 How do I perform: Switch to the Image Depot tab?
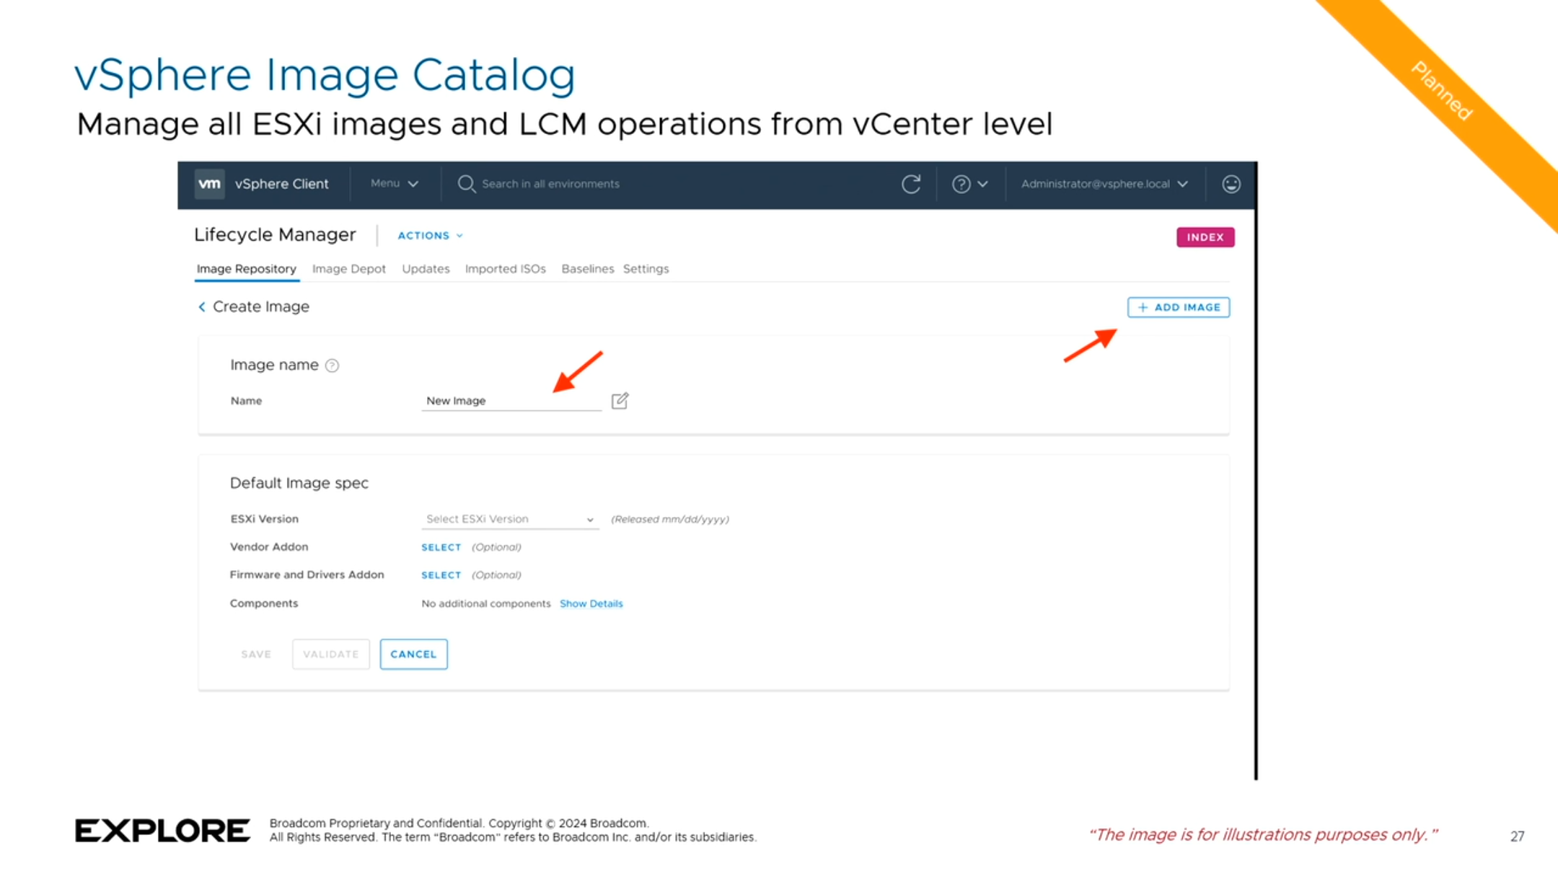click(x=349, y=268)
